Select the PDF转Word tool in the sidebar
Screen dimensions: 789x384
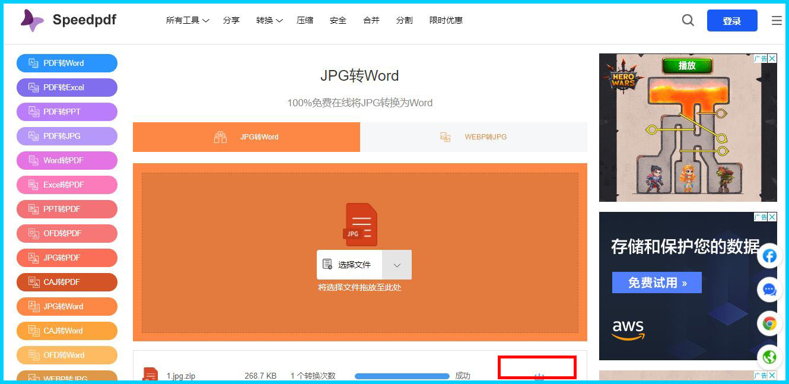66,63
